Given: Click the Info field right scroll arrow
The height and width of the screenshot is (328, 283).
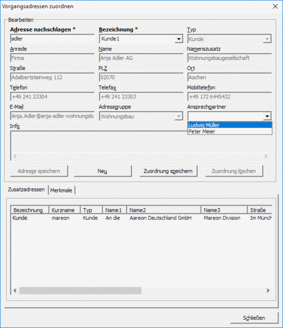Looking at the screenshot, I should [x=266, y=156].
